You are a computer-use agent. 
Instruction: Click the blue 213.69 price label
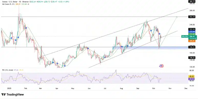pos(192,32)
